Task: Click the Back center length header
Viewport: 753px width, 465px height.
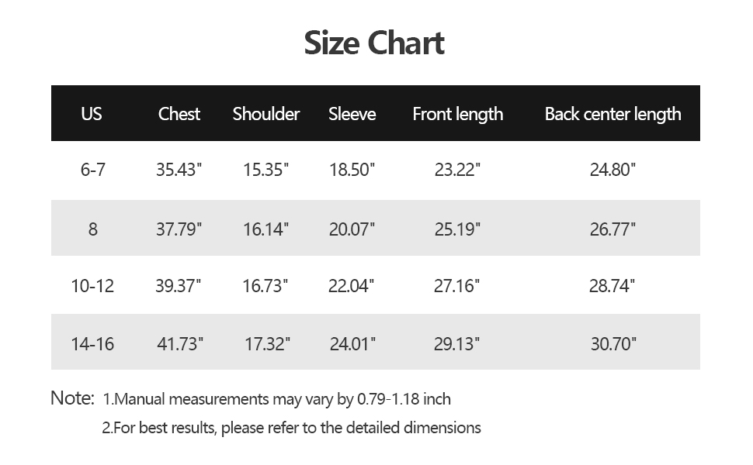Action: point(612,115)
